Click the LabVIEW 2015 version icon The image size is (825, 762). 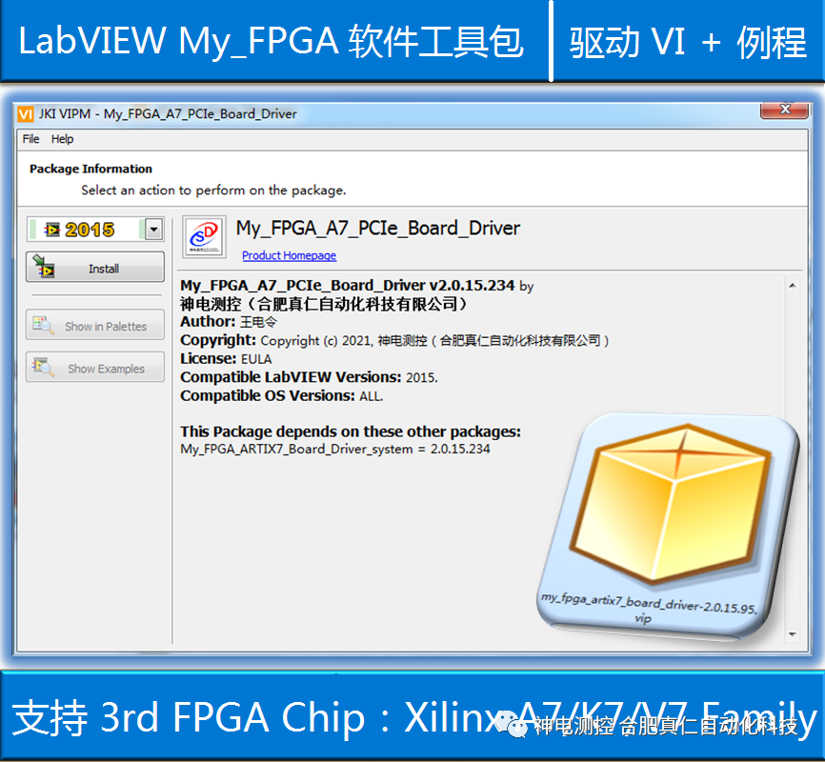(52, 230)
